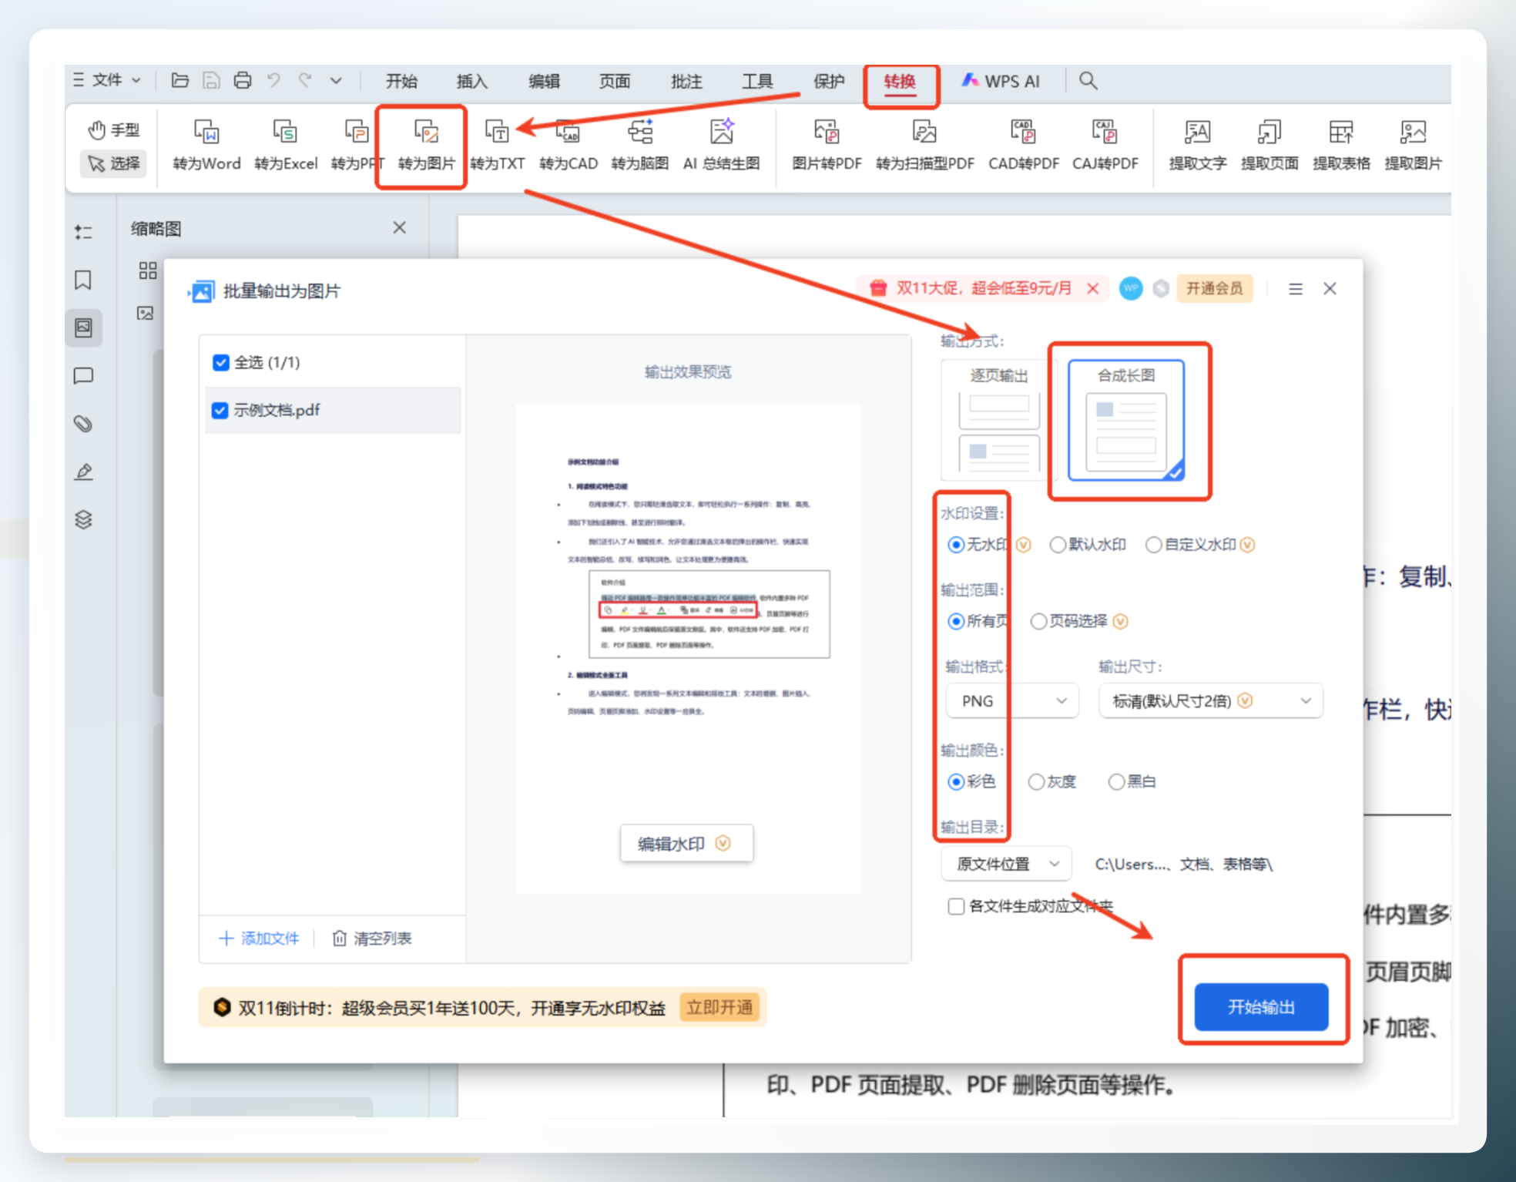This screenshot has width=1516, height=1182.
Task: Open the 保护 ribbon tab
Action: 829,81
